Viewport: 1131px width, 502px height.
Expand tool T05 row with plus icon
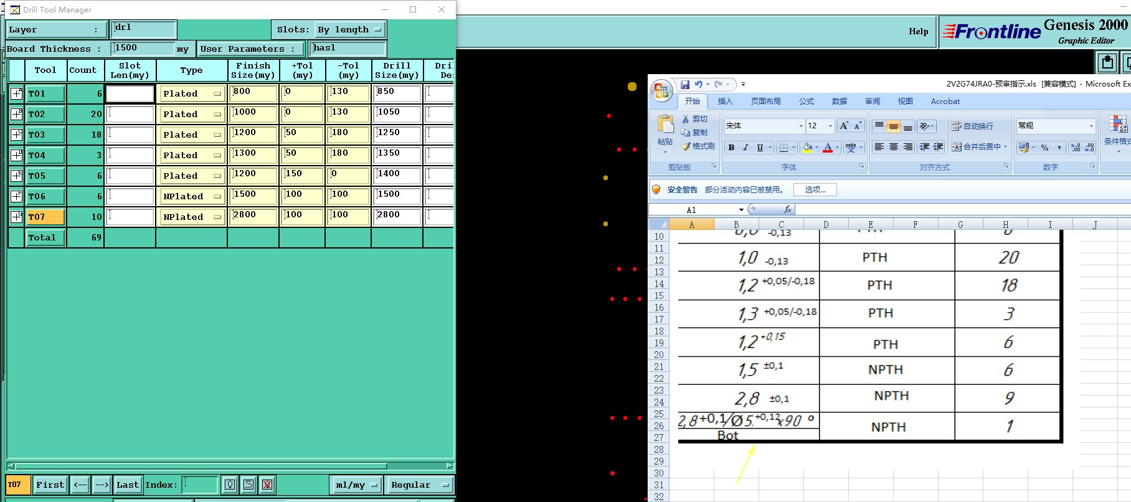pyautogui.click(x=17, y=176)
